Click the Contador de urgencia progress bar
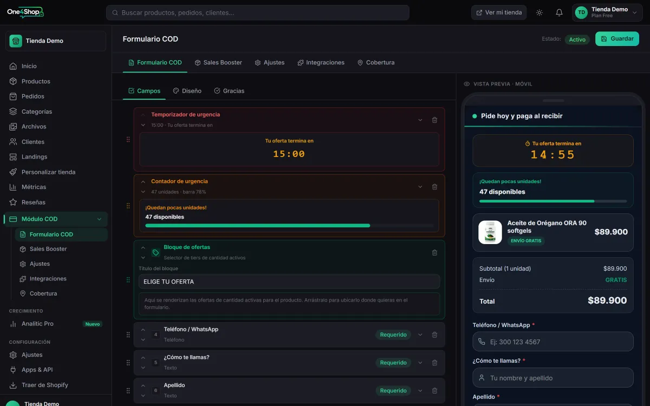This screenshot has height=406, width=650. pos(289,225)
